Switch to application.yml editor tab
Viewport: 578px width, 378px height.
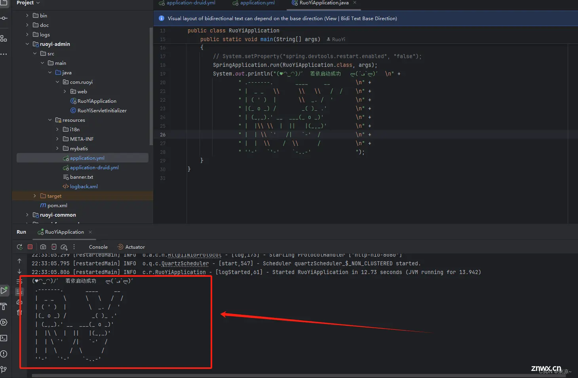pyautogui.click(x=253, y=3)
